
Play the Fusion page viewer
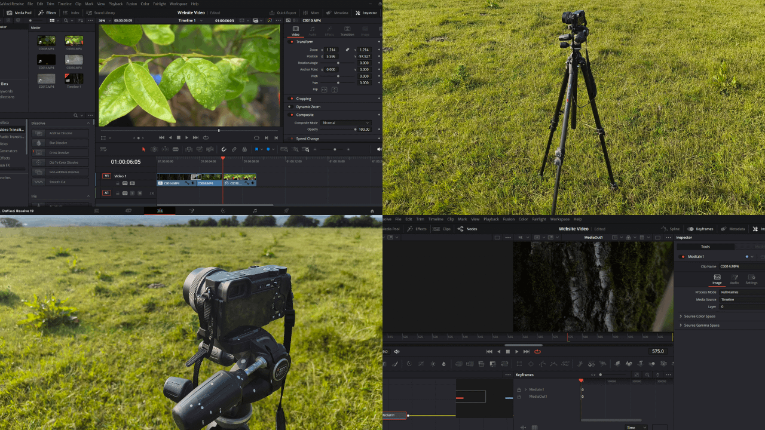(517, 352)
